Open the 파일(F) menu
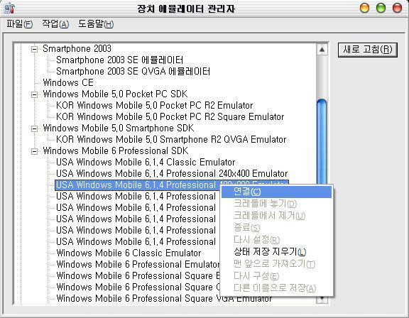 19,24
